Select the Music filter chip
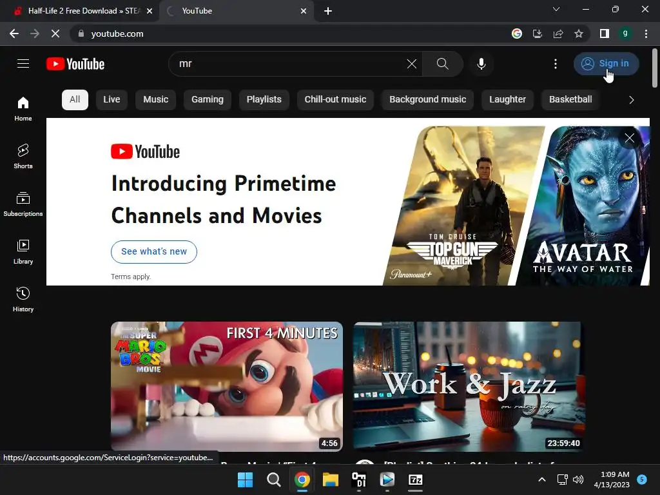The image size is (660, 495). click(x=156, y=100)
